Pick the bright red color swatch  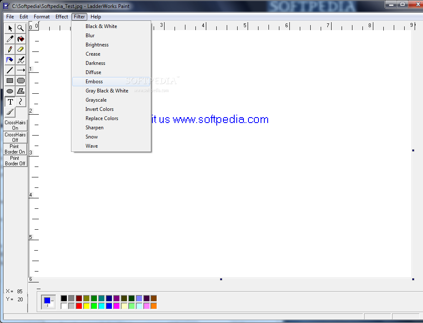79,306
